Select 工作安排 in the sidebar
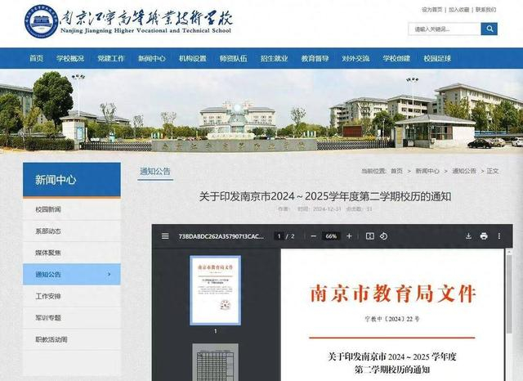Viewport: 523px width, 381px height. click(x=72, y=296)
